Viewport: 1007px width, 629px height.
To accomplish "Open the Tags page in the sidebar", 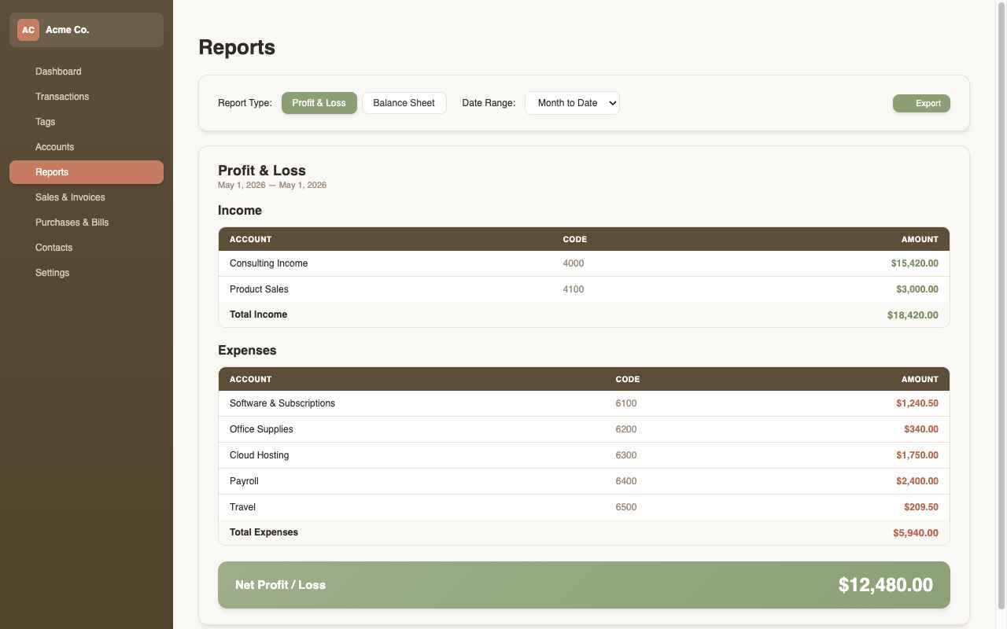I will (87, 122).
